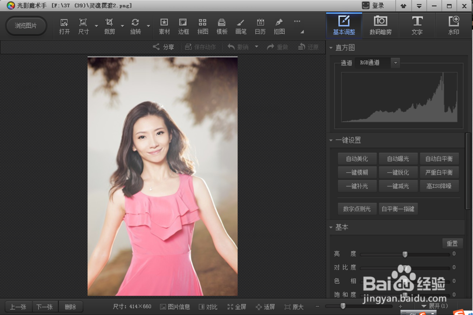
Task: Restore original with 还原
Action: (308, 47)
